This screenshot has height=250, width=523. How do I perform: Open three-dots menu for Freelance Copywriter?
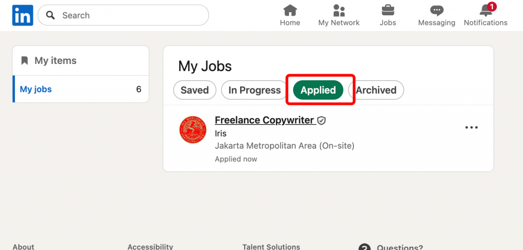(x=471, y=127)
